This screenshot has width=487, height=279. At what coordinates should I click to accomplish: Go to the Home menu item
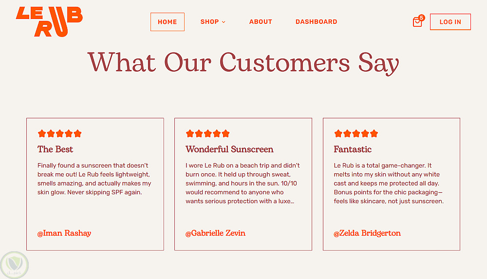(x=167, y=22)
